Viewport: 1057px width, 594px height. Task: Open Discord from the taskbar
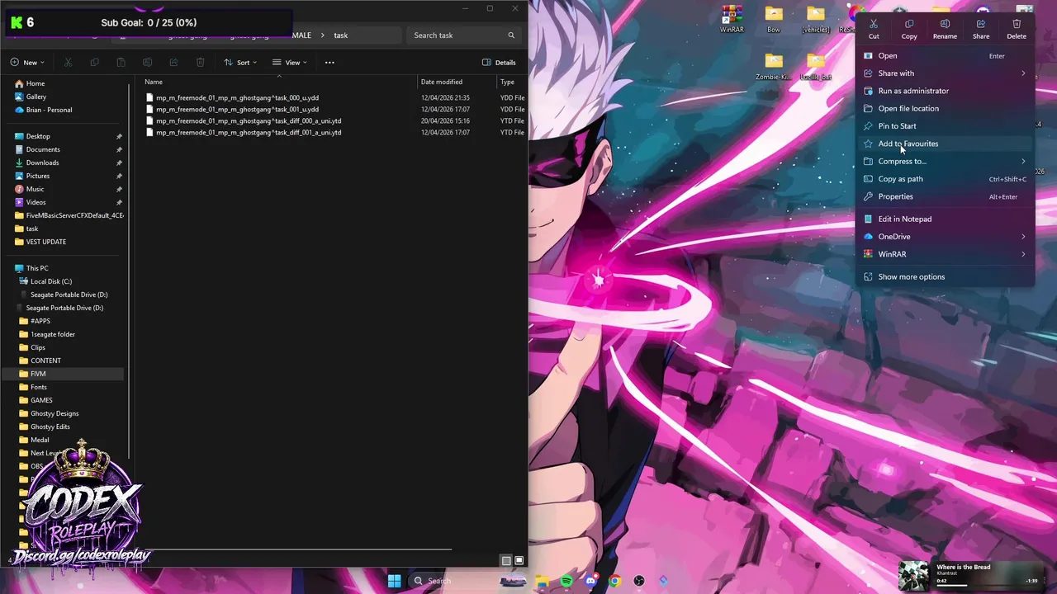click(x=590, y=581)
